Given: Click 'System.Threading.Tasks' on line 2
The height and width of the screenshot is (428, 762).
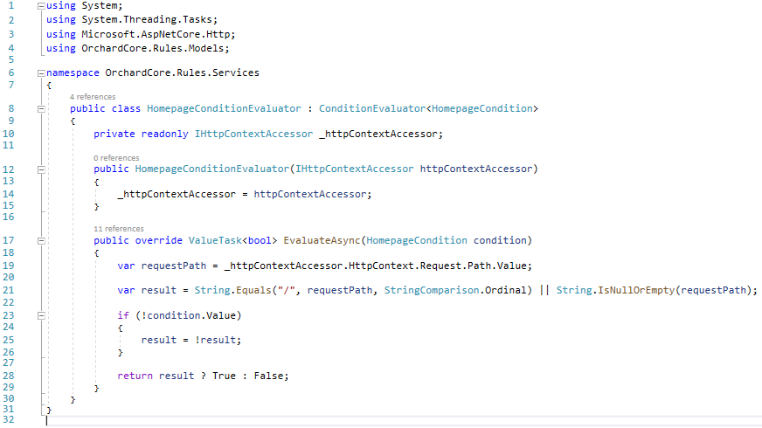Looking at the screenshot, I should click(147, 19).
